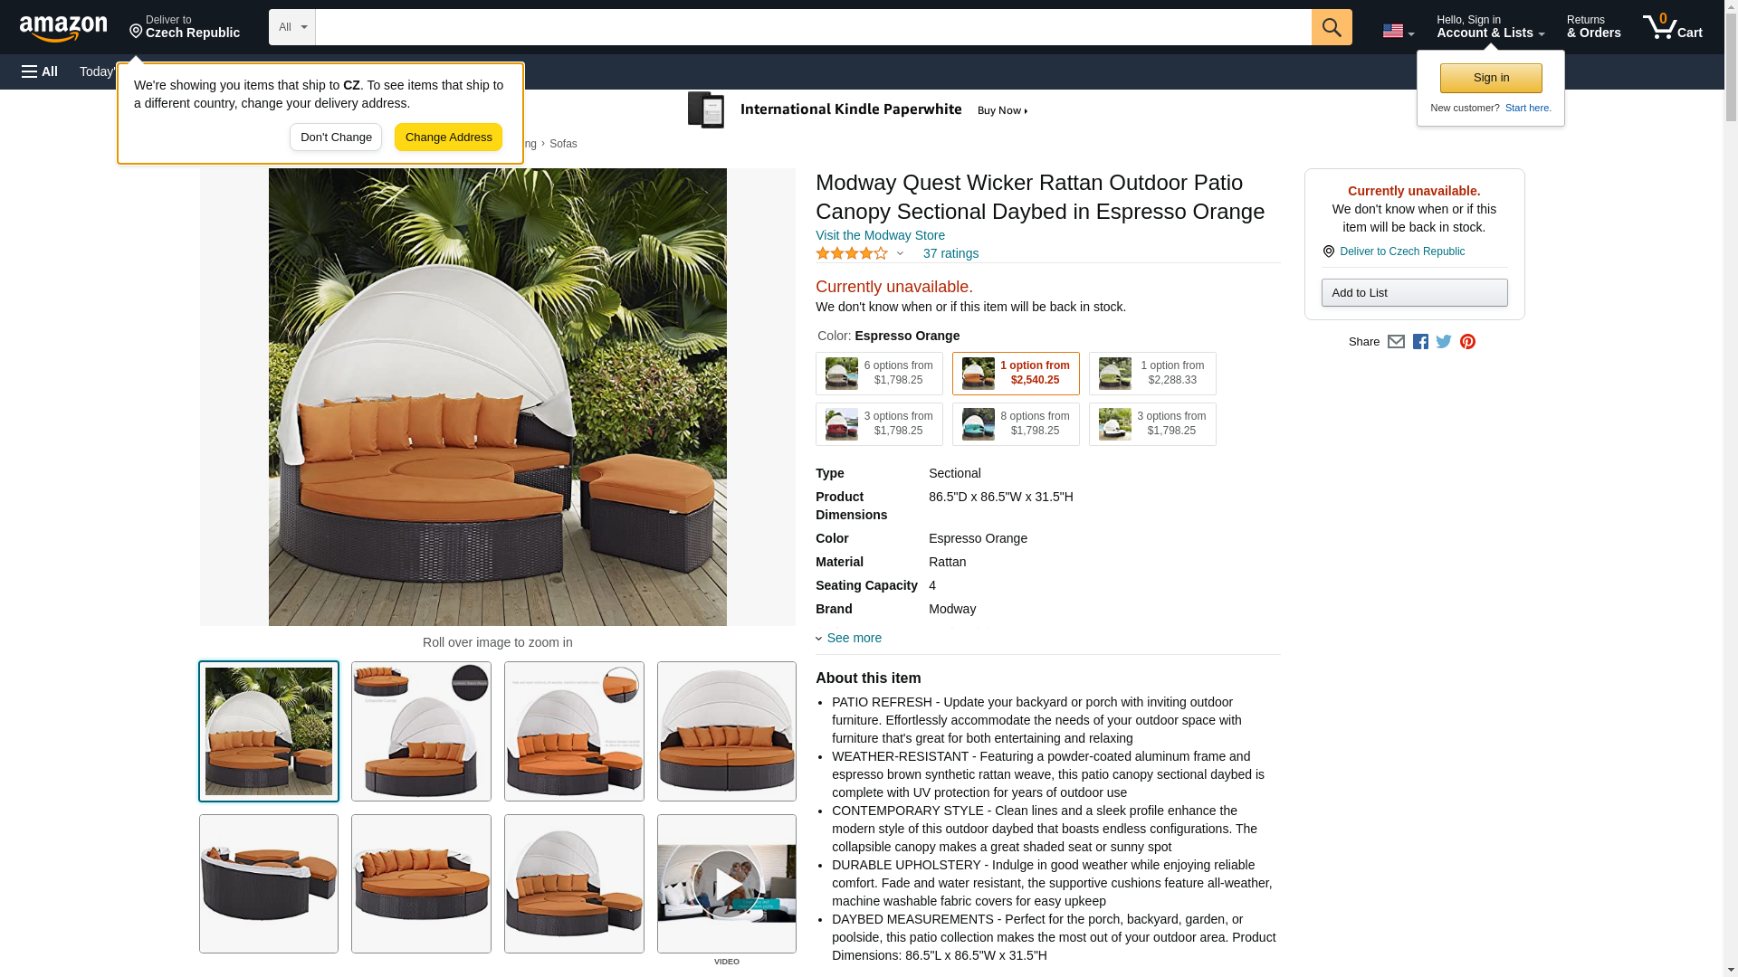The image size is (1738, 977).
Task: Click the Change Address button
Action: [x=448, y=138]
